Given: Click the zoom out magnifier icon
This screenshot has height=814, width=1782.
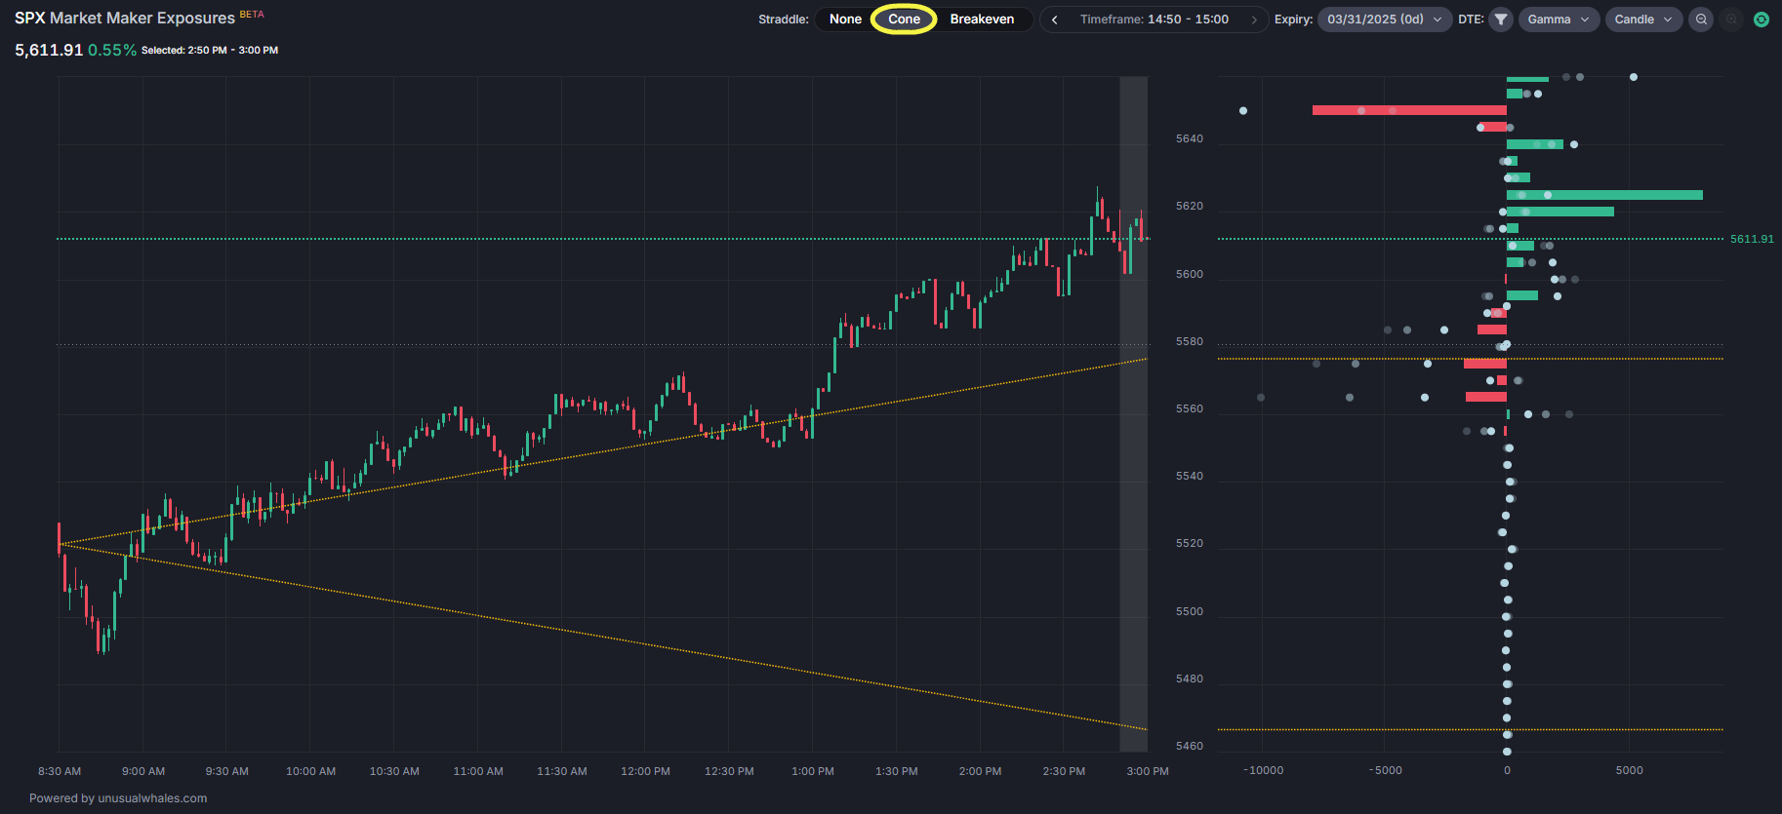Looking at the screenshot, I should [x=1701, y=19].
